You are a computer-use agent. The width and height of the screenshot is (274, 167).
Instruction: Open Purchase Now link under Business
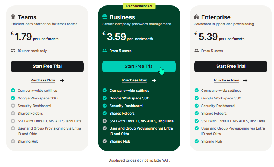click(134, 80)
